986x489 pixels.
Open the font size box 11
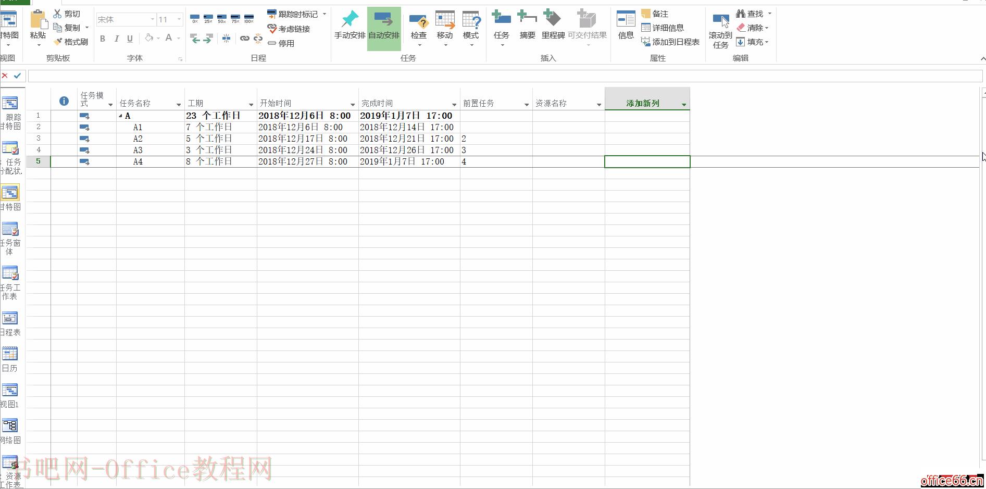(170, 19)
